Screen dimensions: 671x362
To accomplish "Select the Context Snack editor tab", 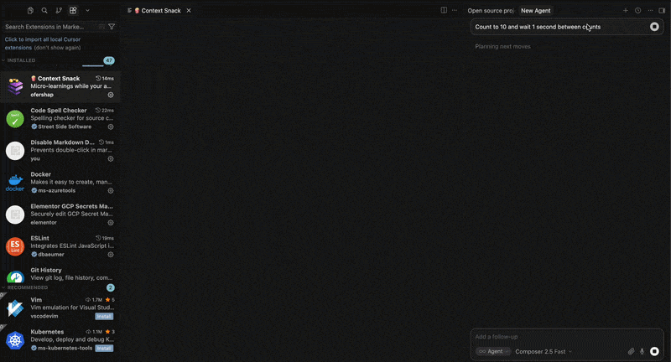I will click(x=159, y=11).
